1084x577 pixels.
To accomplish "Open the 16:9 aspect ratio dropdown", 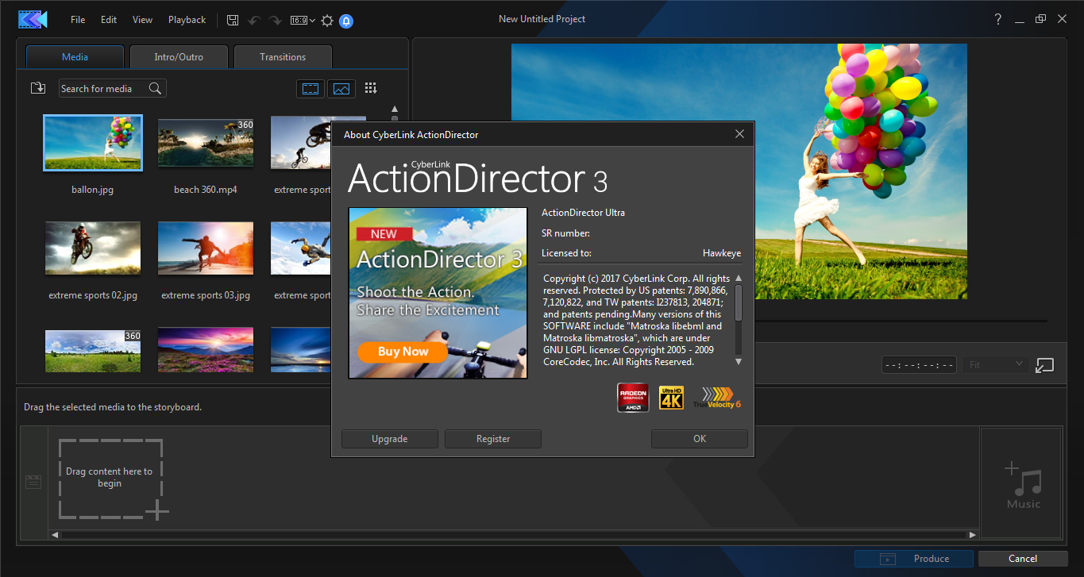I will (303, 20).
